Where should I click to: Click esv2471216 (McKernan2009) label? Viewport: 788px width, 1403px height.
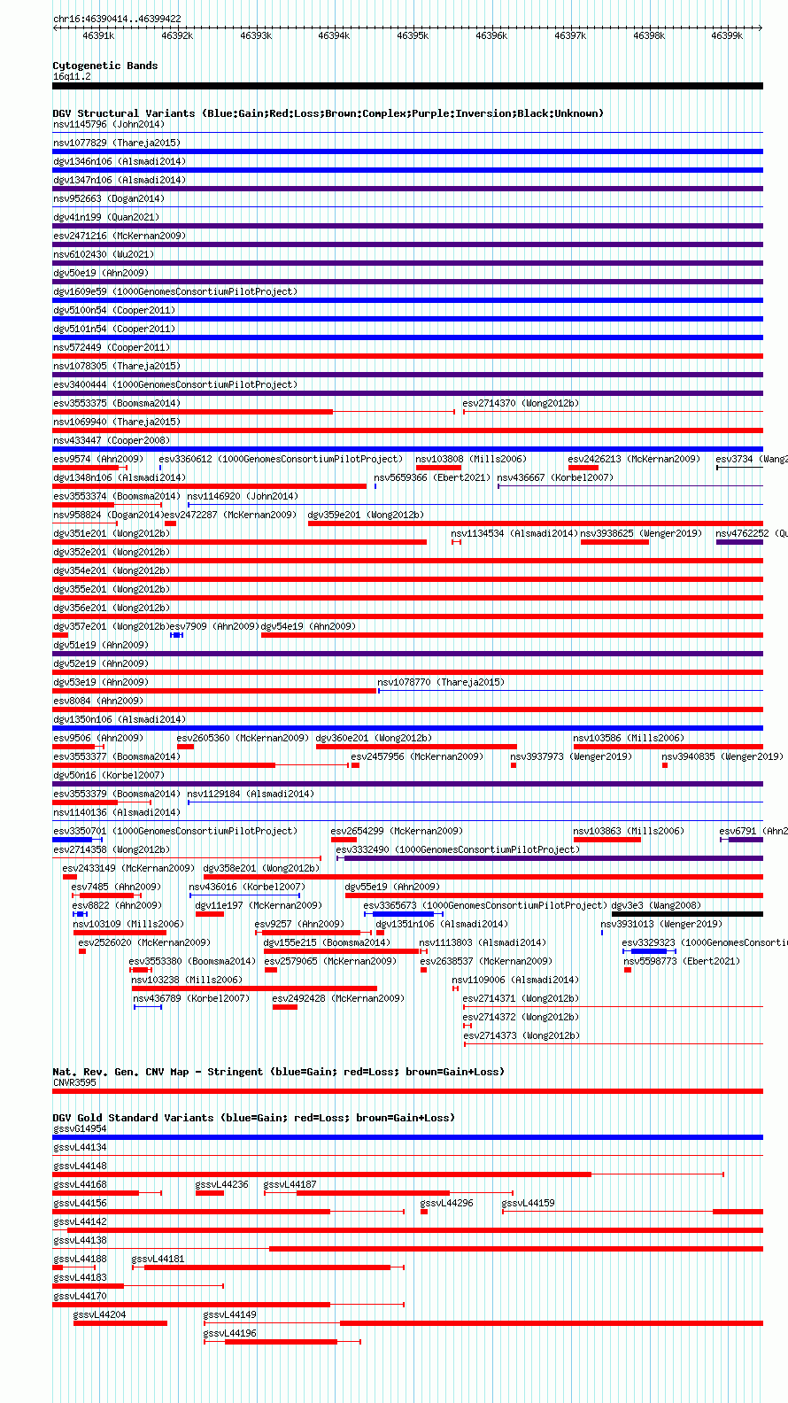click(x=120, y=236)
